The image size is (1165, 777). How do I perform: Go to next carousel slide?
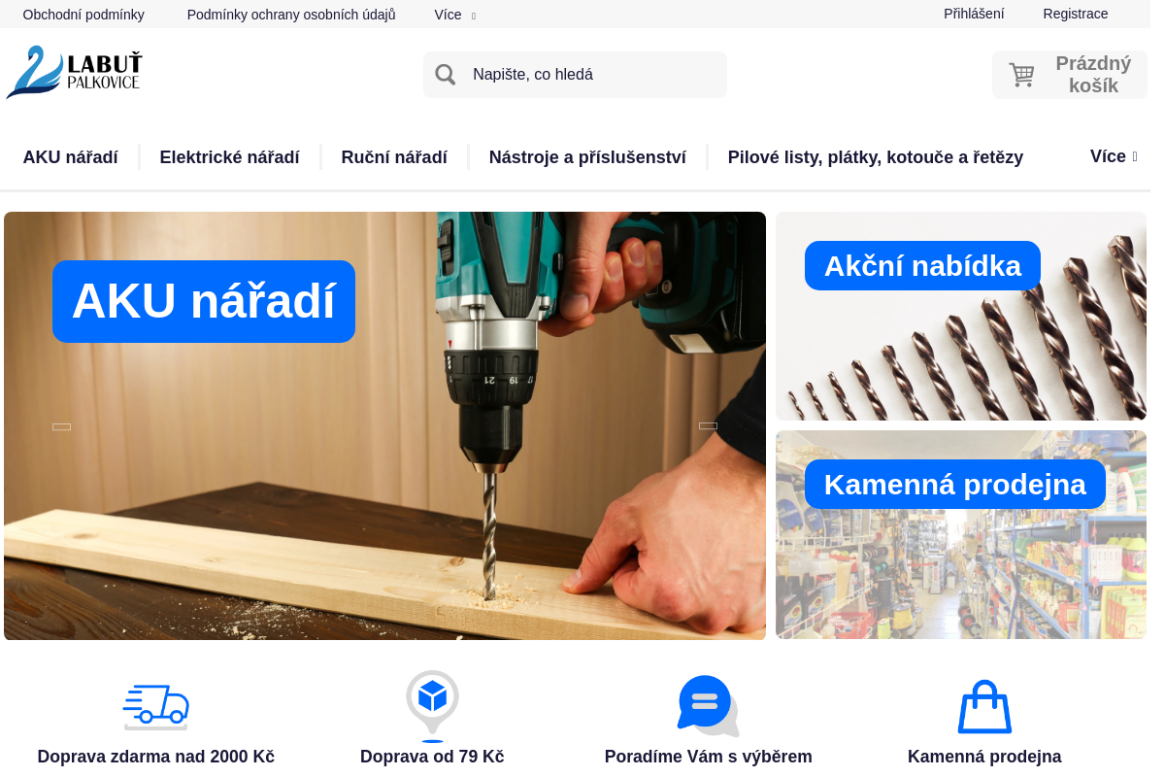point(708,425)
